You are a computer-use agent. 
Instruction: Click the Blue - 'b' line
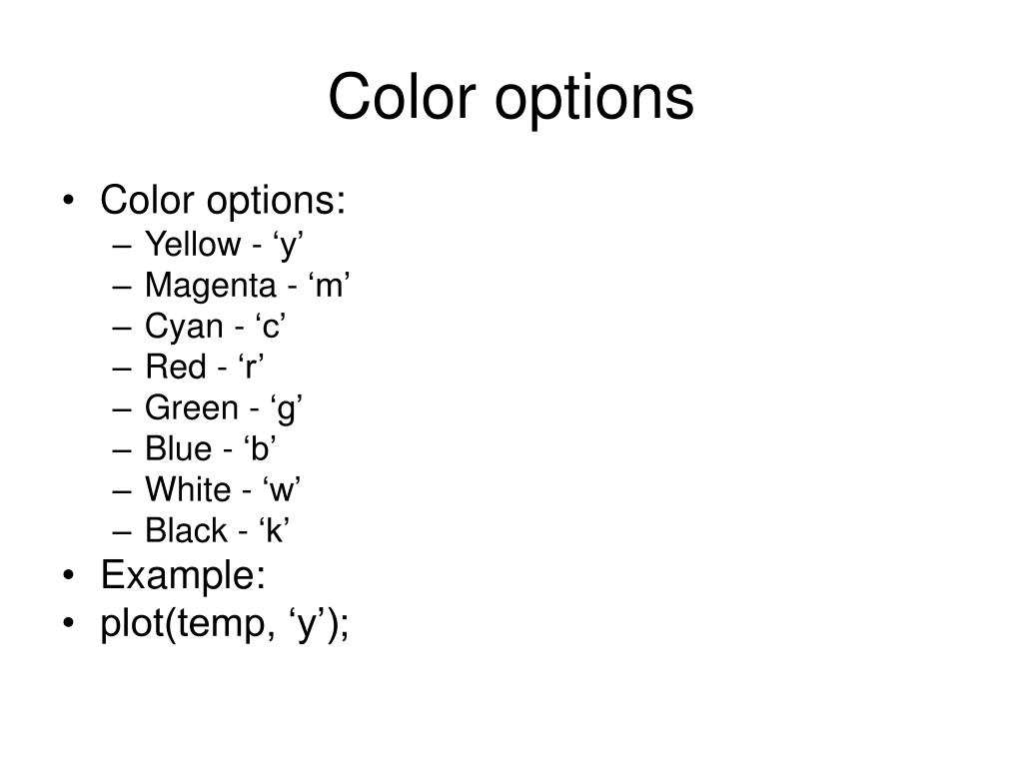point(210,448)
